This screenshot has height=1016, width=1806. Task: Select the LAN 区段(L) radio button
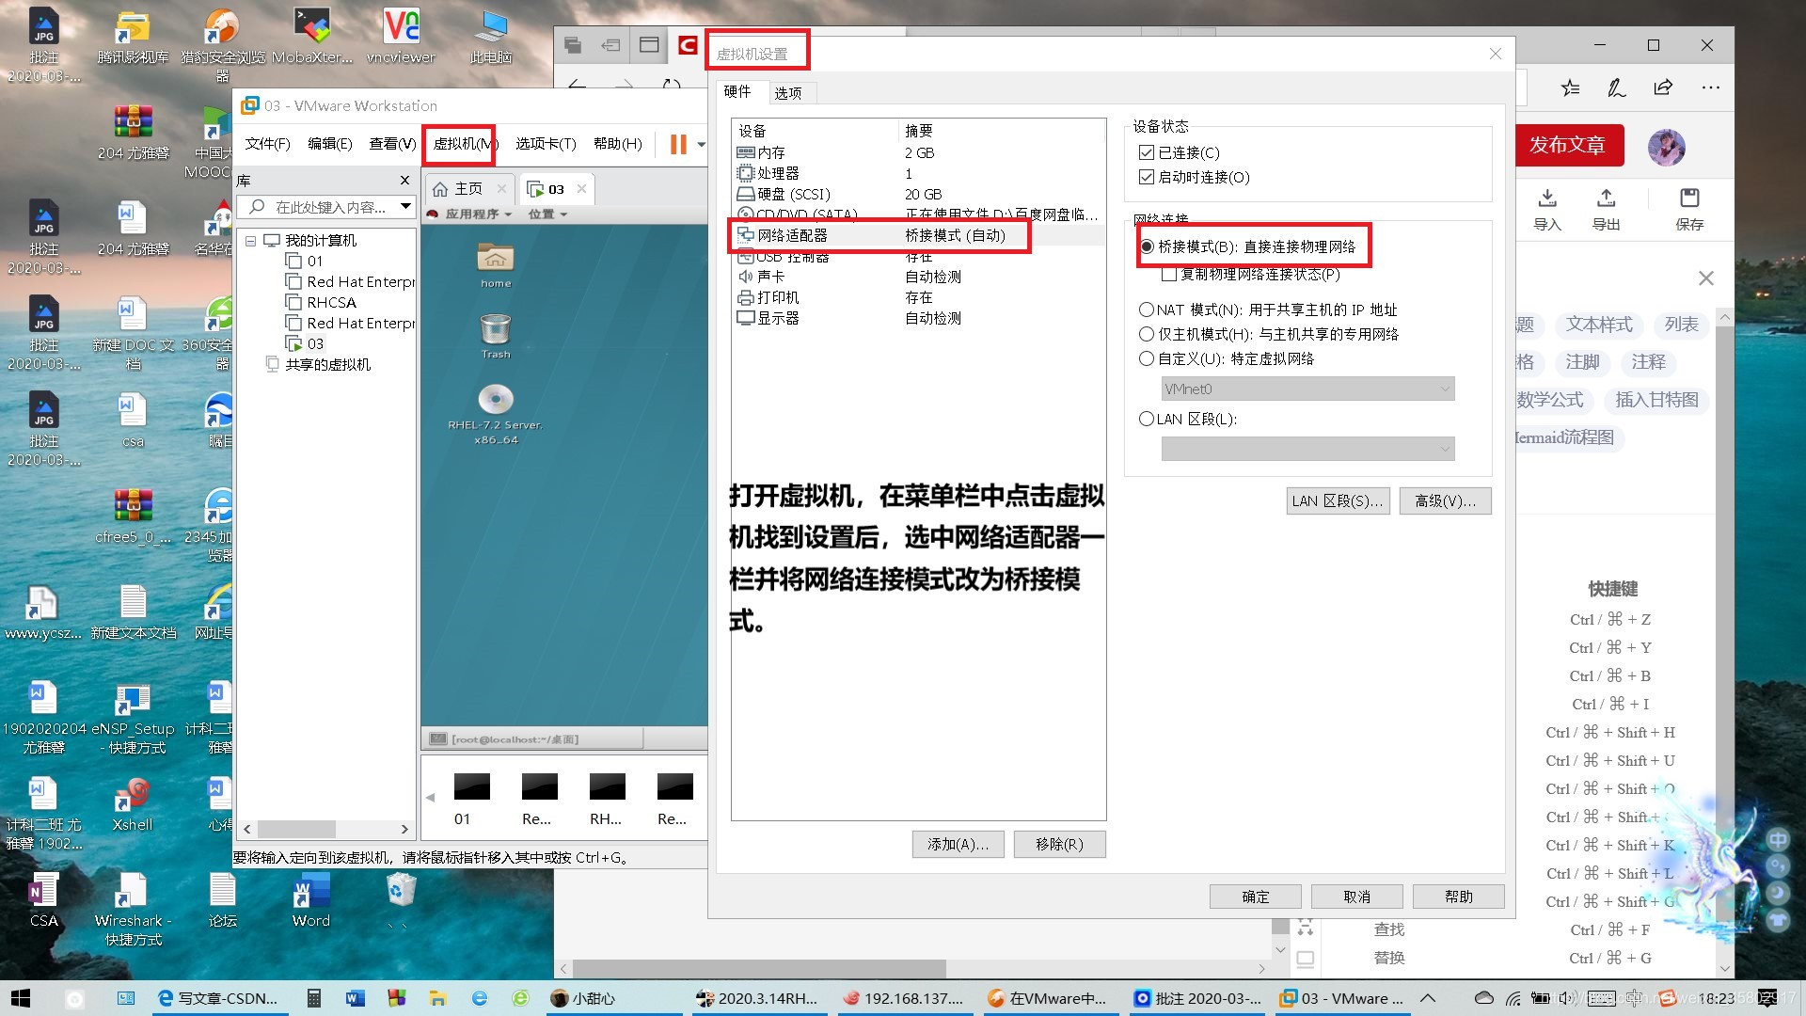click(x=1147, y=419)
